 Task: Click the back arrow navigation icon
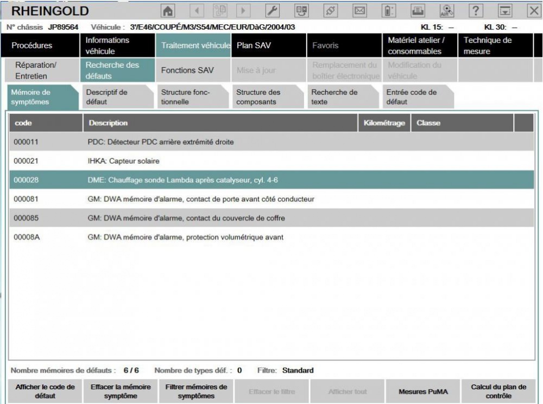click(x=197, y=11)
